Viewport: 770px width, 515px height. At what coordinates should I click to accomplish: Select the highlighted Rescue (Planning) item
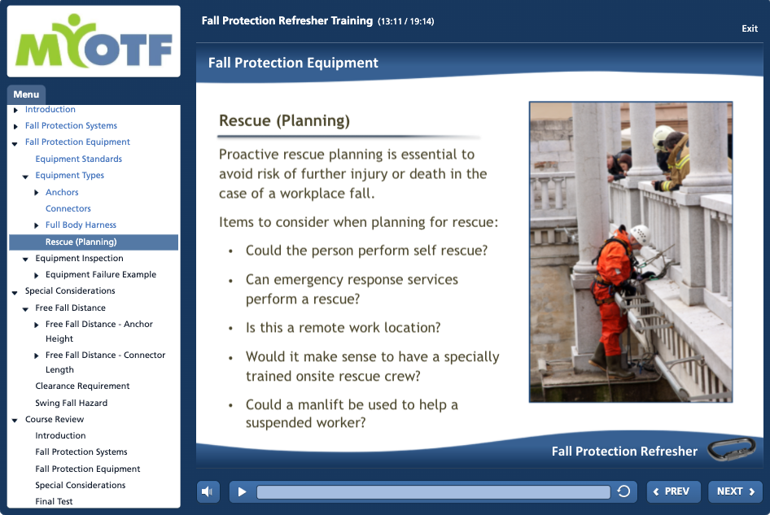94,242
